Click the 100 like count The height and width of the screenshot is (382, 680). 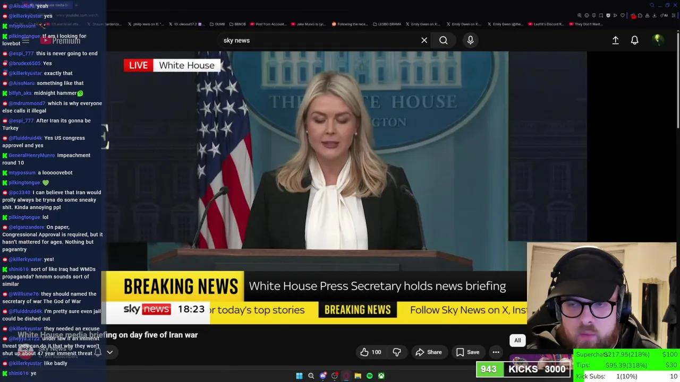(x=376, y=352)
